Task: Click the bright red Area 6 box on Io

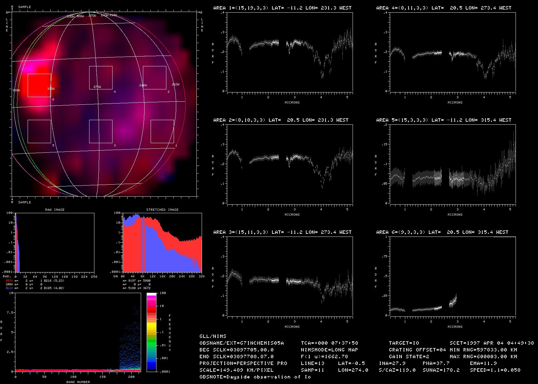Action: [39, 85]
